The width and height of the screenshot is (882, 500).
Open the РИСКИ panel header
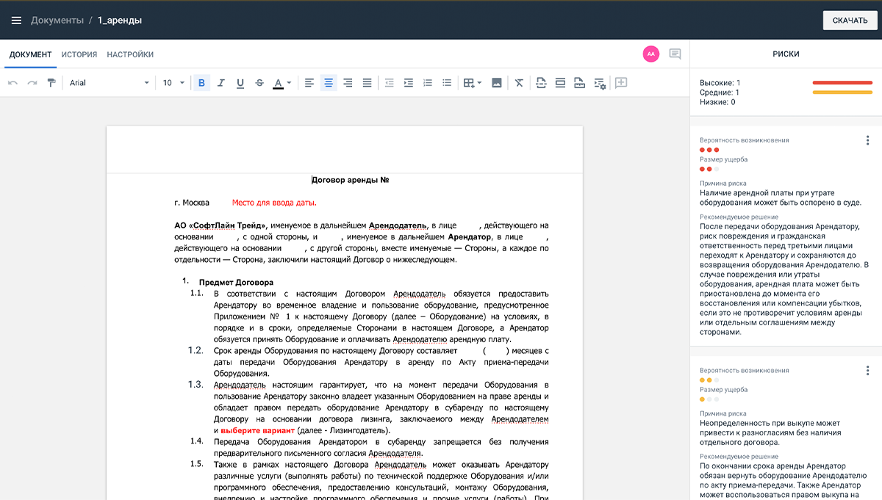786,54
